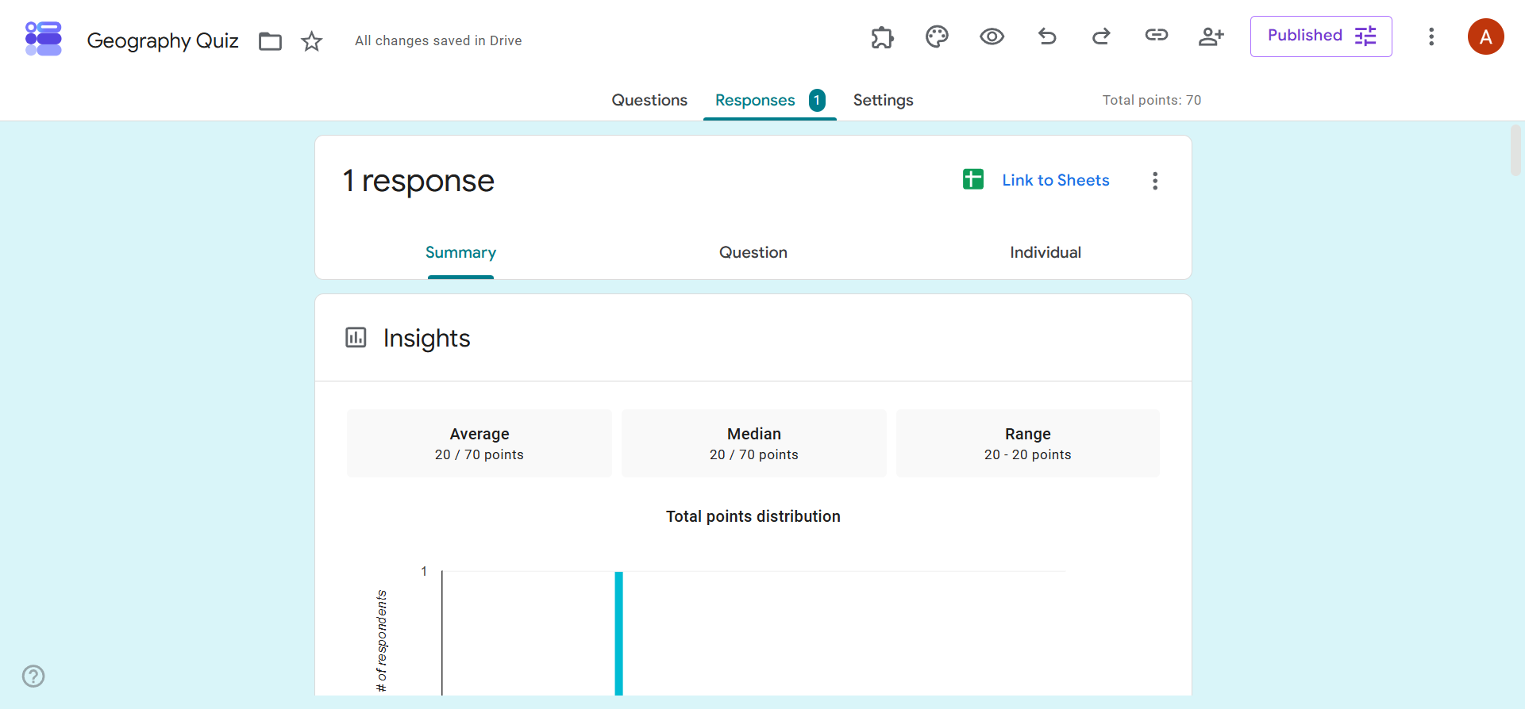View Individual responses
Screen dimensions: 1525x709
(x=1046, y=252)
